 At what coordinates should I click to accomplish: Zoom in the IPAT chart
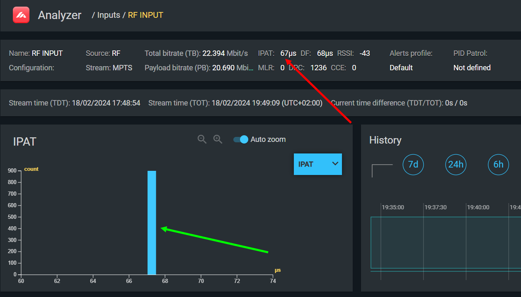(218, 139)
